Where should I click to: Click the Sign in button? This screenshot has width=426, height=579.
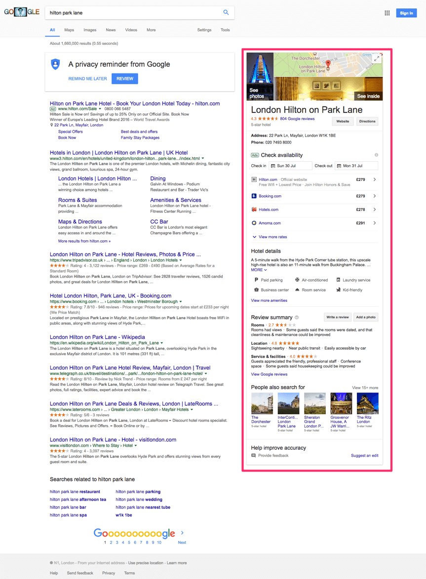[x=406, y=13]
